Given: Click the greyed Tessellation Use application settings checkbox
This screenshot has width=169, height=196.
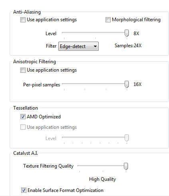Looking at the screenshot, I should click(23, 127).
